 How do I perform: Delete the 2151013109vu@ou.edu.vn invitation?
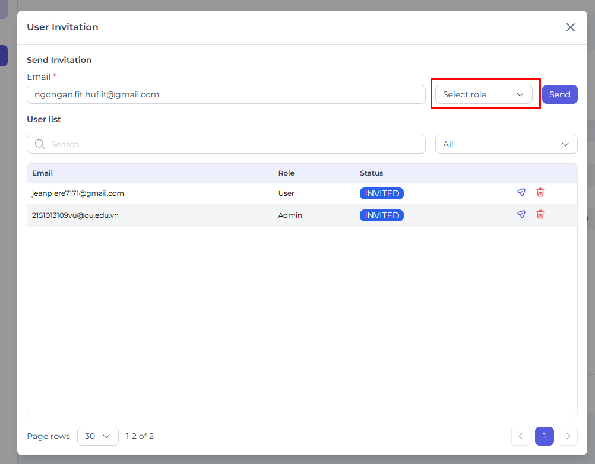point(540,215)
